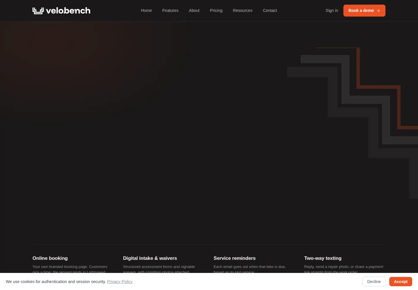Click the Digital intake & waivers heading
Viewport: 418px width, 290px height.
tap(150, 258)
